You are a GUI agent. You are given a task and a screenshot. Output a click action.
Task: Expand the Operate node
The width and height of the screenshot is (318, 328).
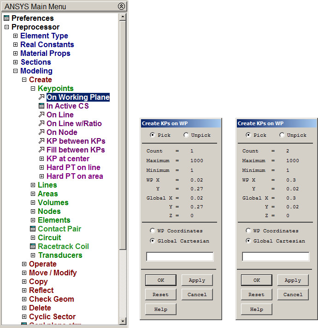click(x=24, y=264)
